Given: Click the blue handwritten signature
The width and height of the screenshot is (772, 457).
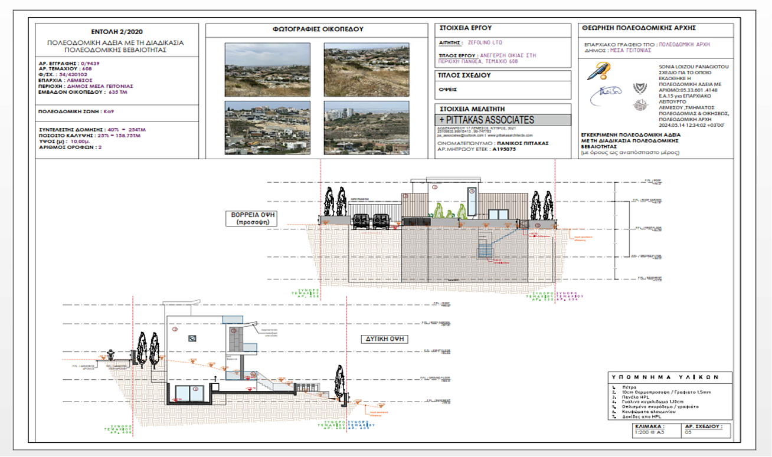Looking at the screenshot, I should [604, 91].
